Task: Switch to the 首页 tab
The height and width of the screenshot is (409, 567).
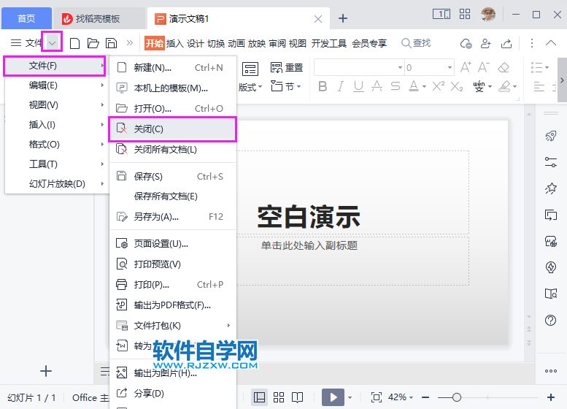Action: [26, 18]
